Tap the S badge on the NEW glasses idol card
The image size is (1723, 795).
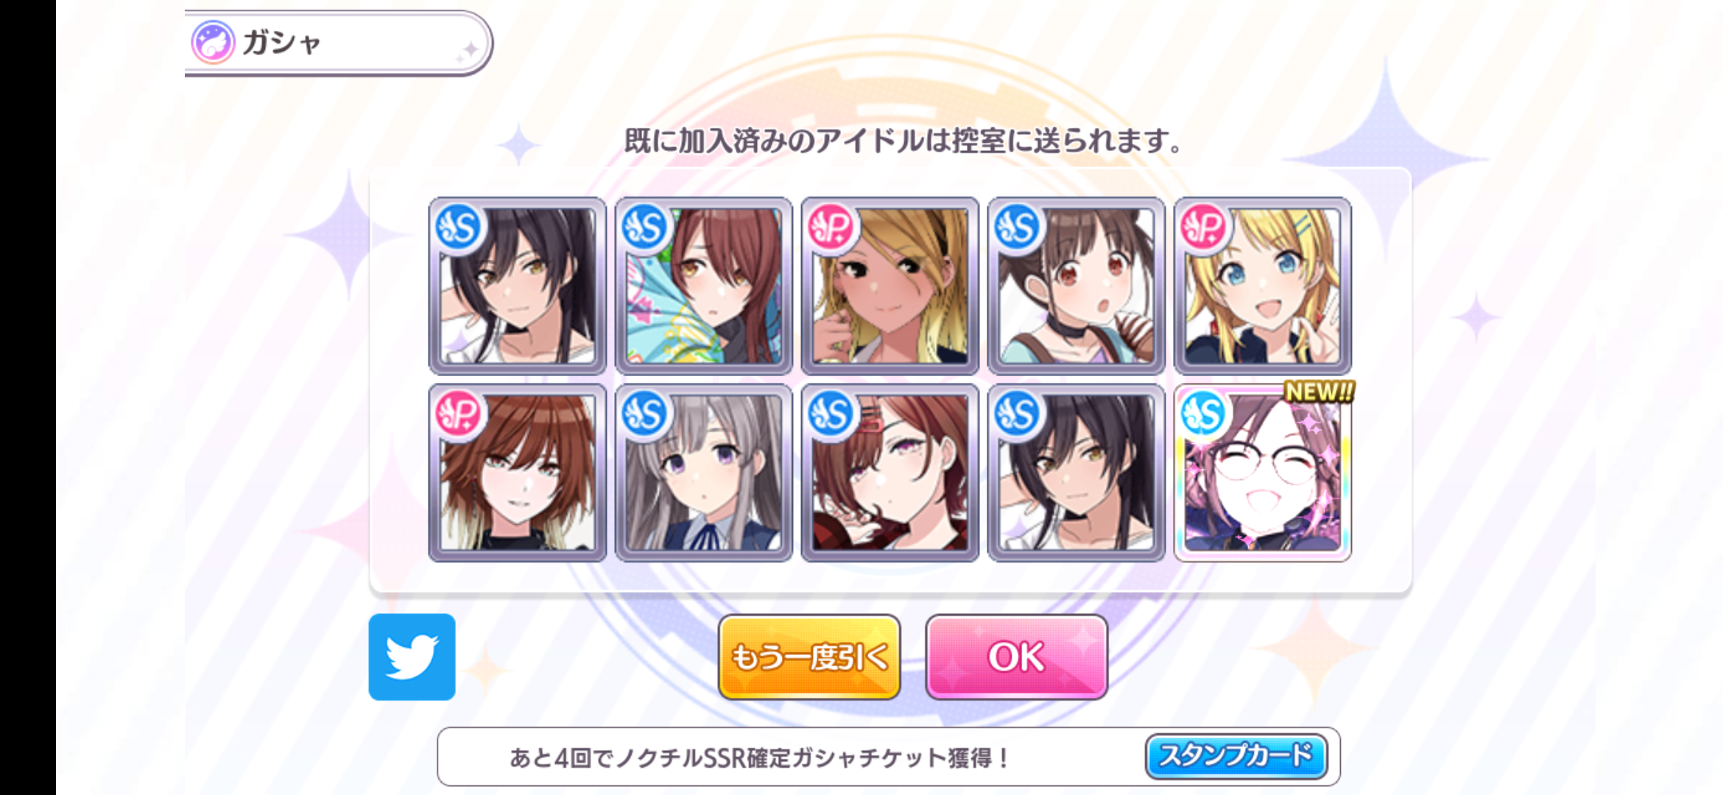[1204, 414]
